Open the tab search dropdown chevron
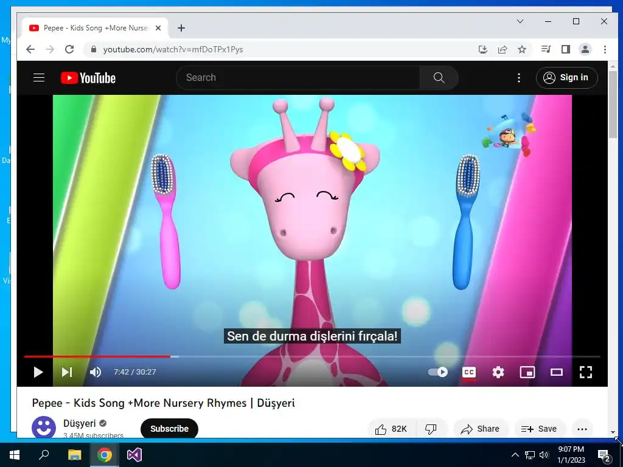The width and height of the screenshot is (623, 467). [520, 21]
